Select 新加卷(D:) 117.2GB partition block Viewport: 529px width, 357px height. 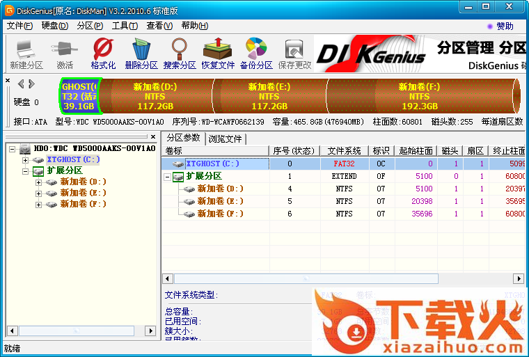pyautogui.click(x=155, y=96)
